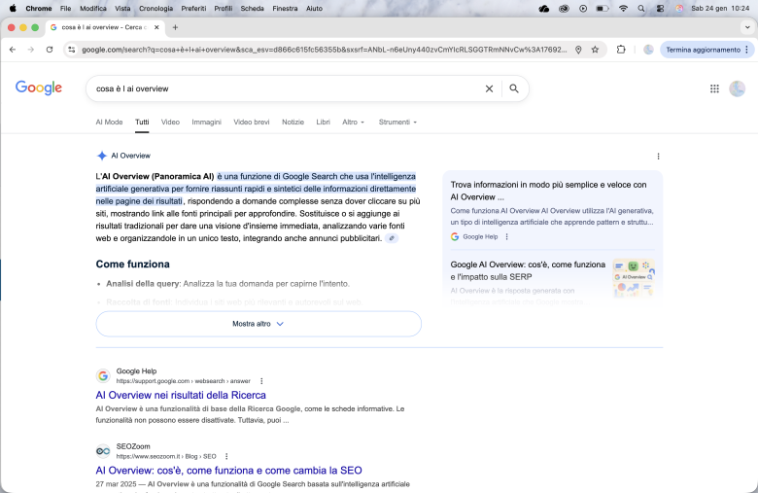Open the Cronologia menu in the menu bar
This screenshot has width=758, height=493.
pyautogui.click(x=155, y=8)
